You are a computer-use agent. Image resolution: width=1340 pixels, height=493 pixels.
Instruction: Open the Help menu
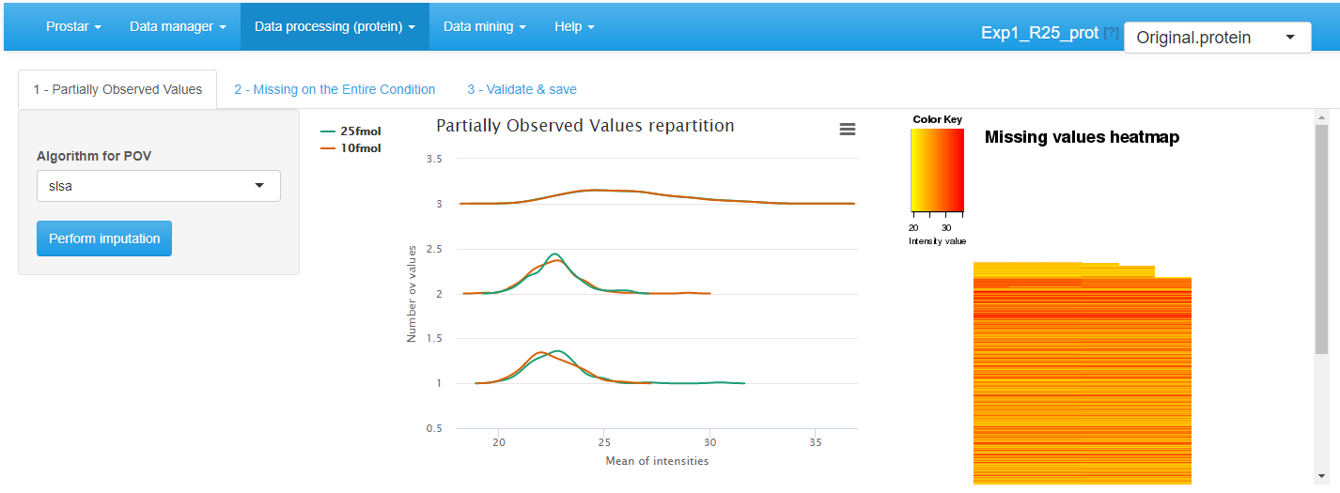click(574, 26)
